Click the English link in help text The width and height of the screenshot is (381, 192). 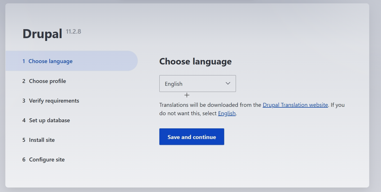tap(227, 114)
